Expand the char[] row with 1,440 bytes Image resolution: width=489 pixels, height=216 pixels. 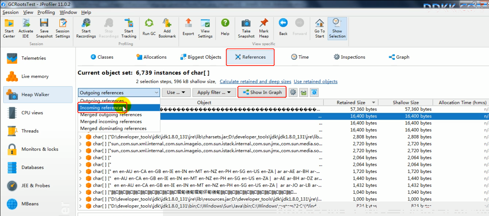click(81, 179)
